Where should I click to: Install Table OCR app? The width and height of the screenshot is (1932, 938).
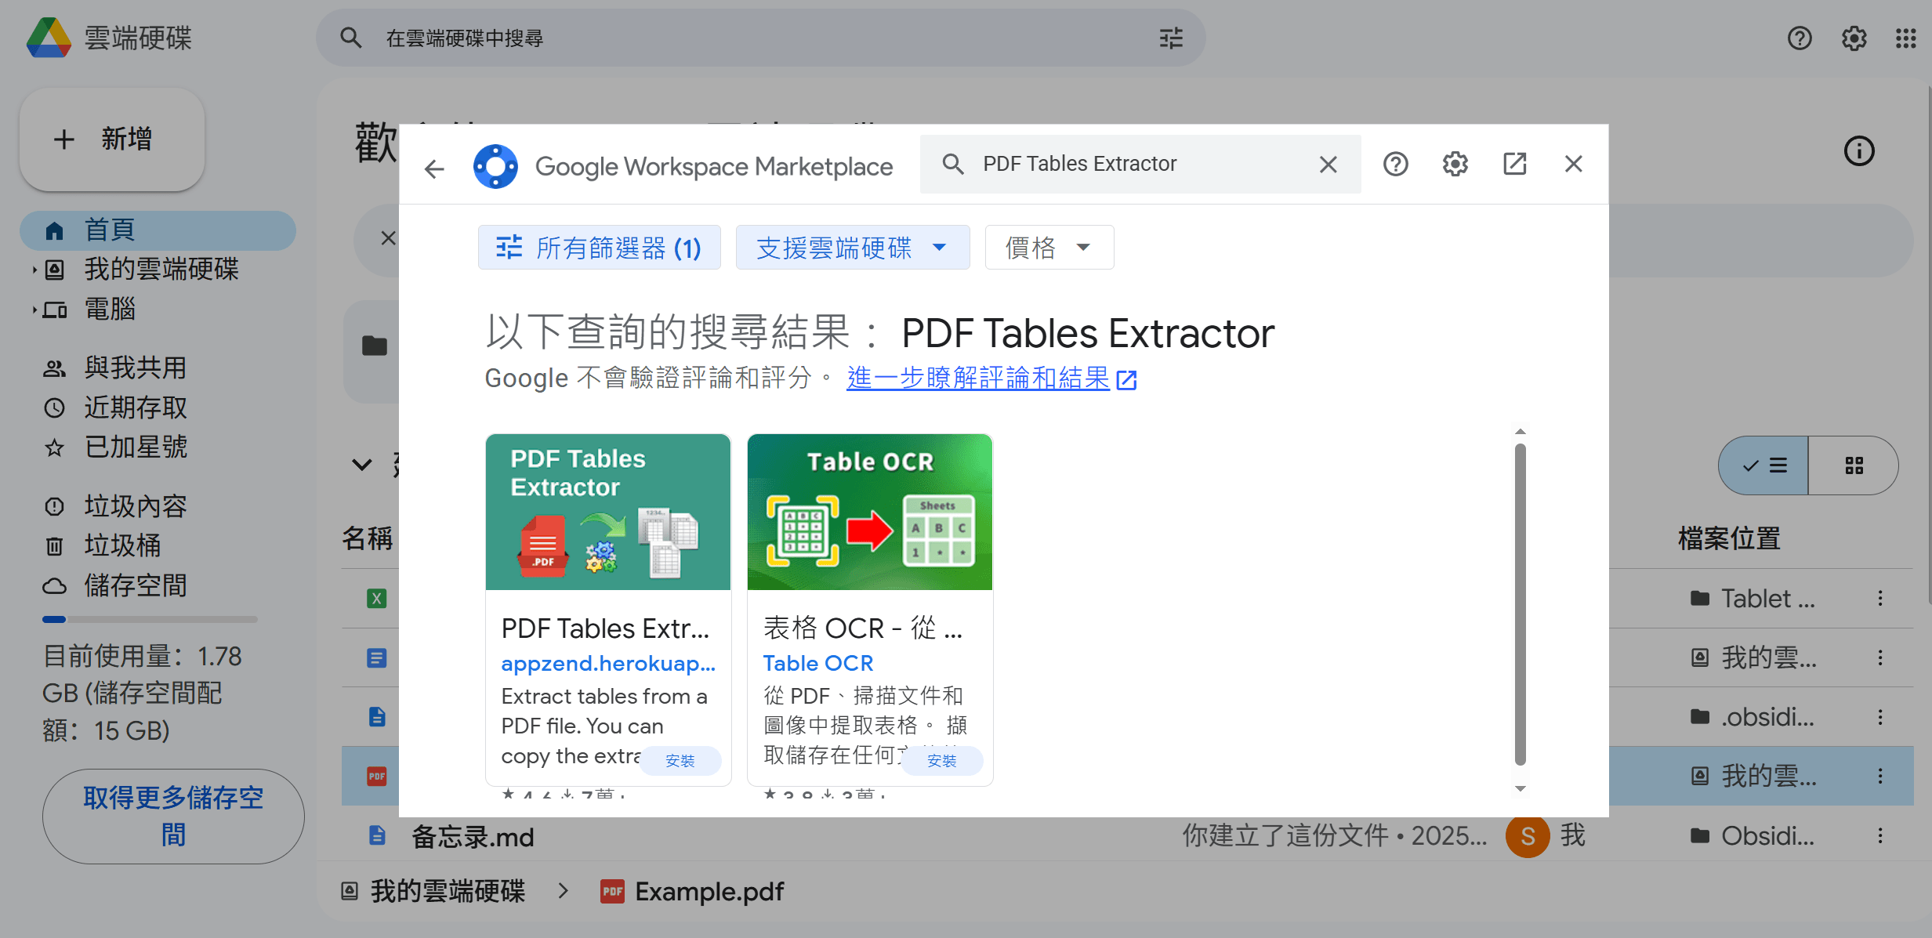point(942,760)
